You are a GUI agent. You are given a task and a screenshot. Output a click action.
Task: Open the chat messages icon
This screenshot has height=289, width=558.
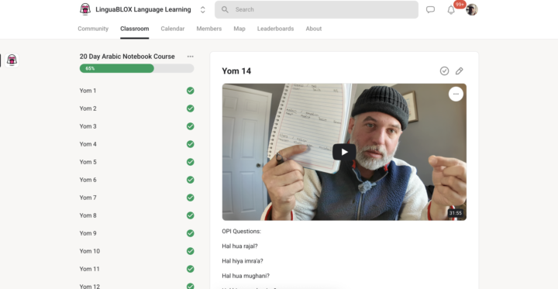tap(431, 9)
